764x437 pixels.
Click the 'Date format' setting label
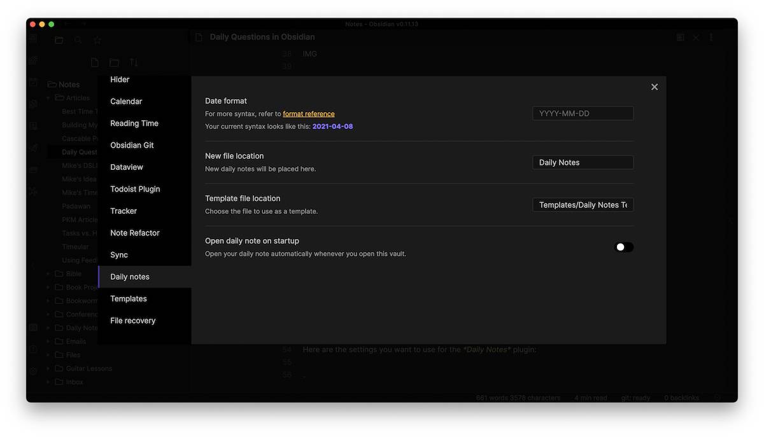pyautogui.click(x=226, y=101)
